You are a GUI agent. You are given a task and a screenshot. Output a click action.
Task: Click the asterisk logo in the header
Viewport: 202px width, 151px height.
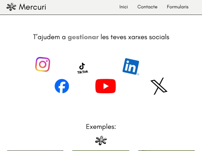tap(11, 7)
